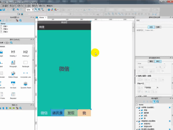Click the sitemap search magnifier icon
Viewport: 173px width, 130px height.
(x=20, y=20)
